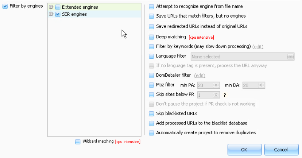Uncheck the Filter by engines checkbox
Viewport: 302px width, 158px height.
pos(5,6)
